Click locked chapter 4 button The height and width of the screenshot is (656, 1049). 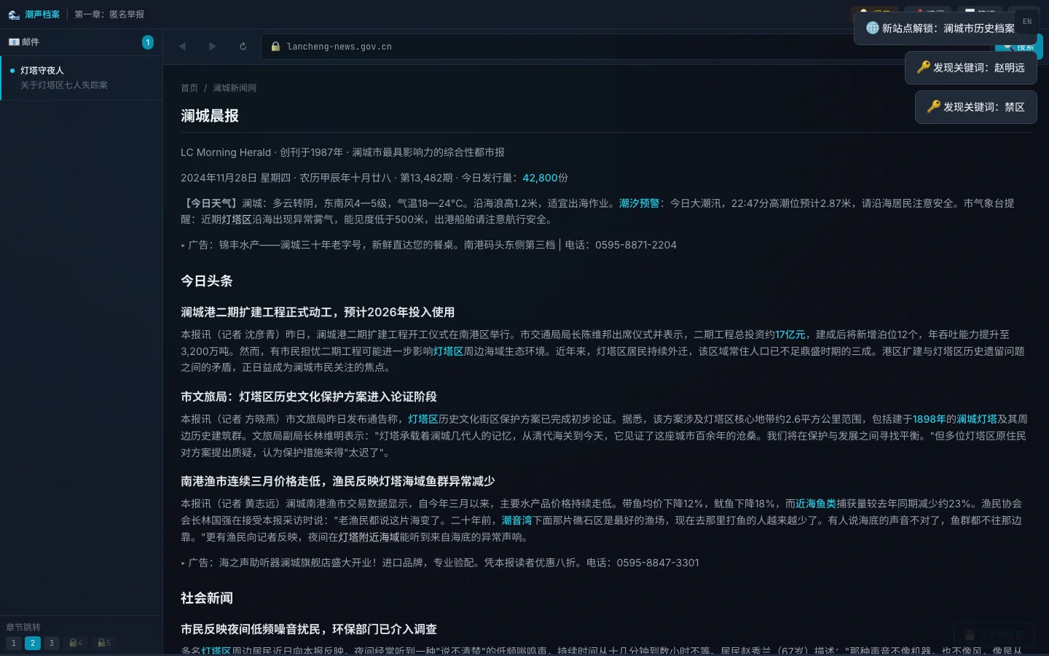pos(76,643)
